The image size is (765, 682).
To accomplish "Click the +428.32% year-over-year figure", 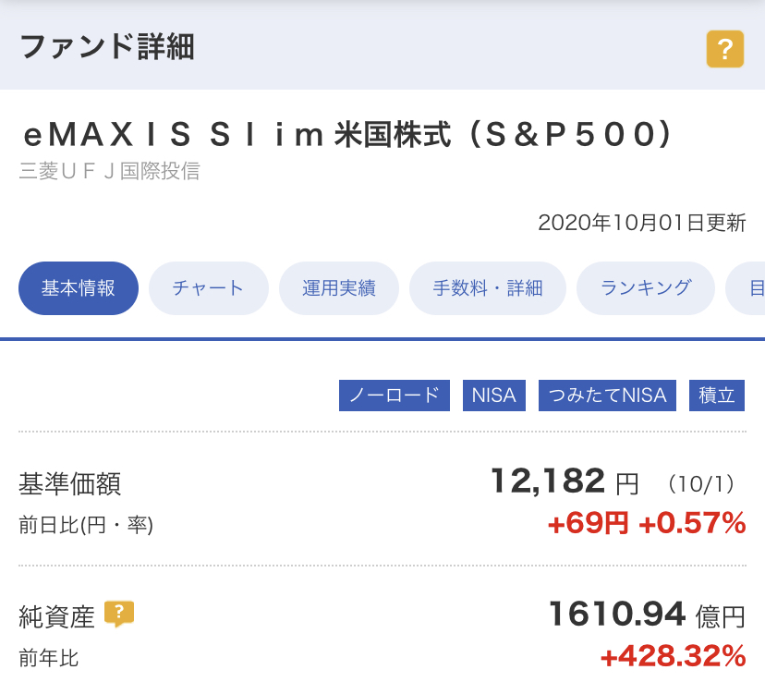I will [x=674, y=656].
